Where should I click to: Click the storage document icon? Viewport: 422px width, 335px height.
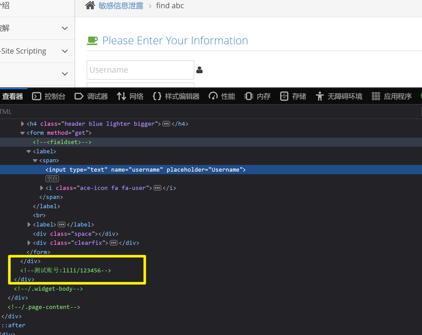coord(284,96)
